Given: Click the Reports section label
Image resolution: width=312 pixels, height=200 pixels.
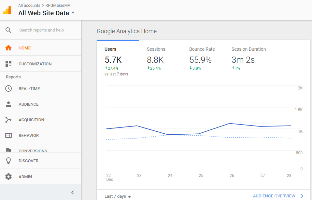Looking at the screenshot, I should [x=13, y=77].
